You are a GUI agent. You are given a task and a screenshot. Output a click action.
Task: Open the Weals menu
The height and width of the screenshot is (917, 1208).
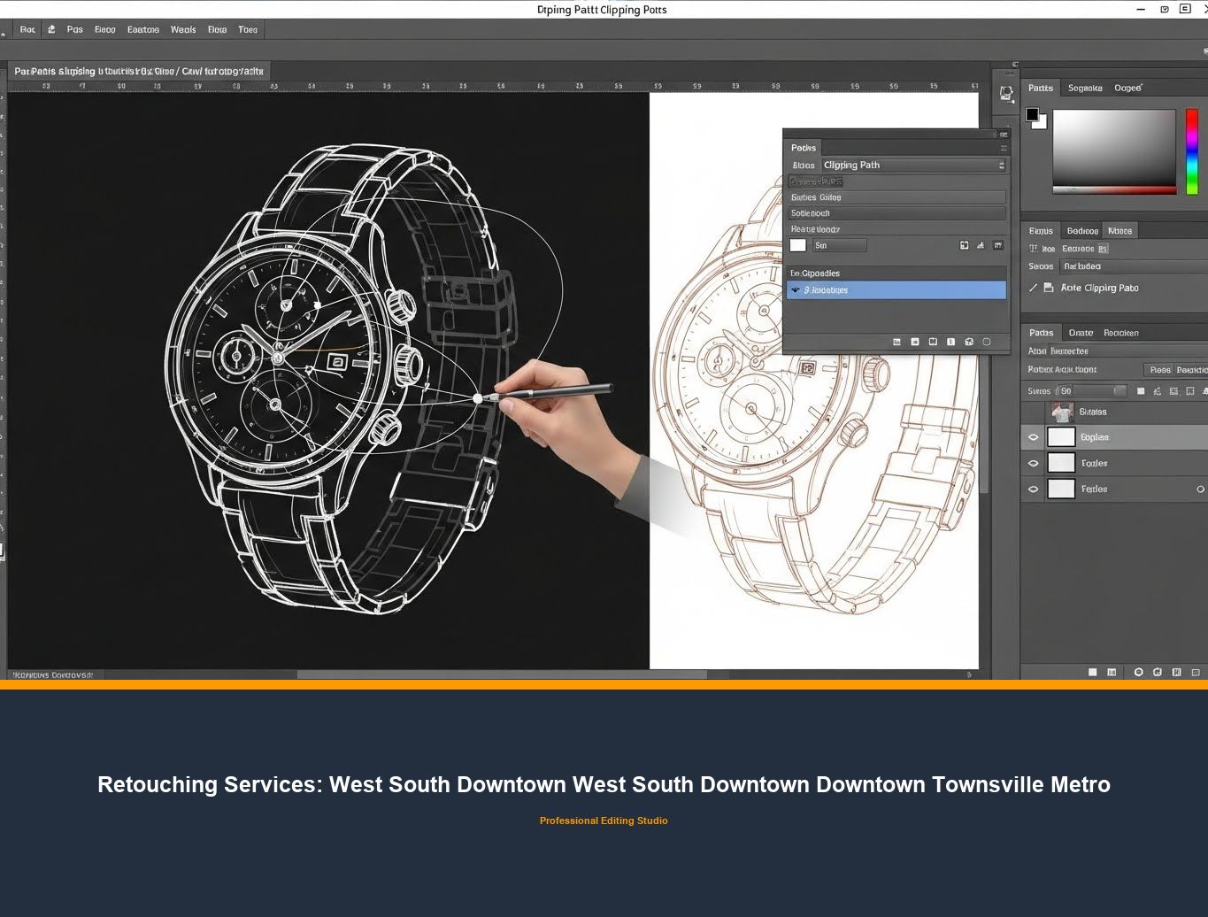point(183,29)
